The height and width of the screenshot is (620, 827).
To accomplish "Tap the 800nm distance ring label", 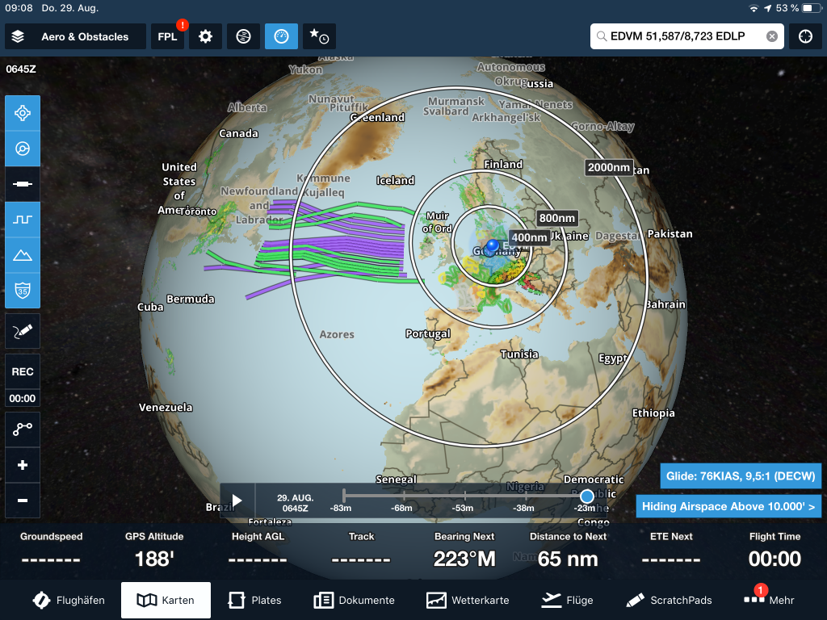I will pos(557,218).
